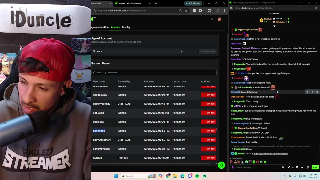The image size is (320, 180).
Task: Bookmark this page with the star icon
Action: pyautogui.click(x=186, y=10)
